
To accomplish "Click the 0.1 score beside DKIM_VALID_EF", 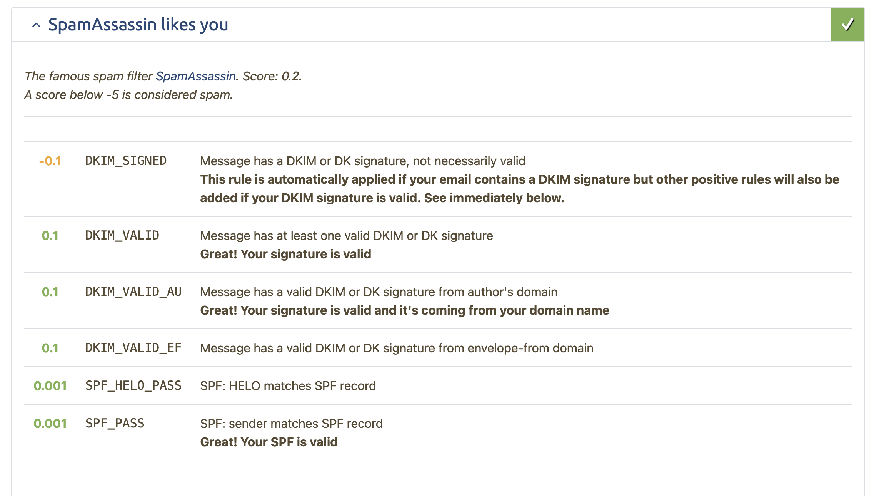I will [50, 348].
